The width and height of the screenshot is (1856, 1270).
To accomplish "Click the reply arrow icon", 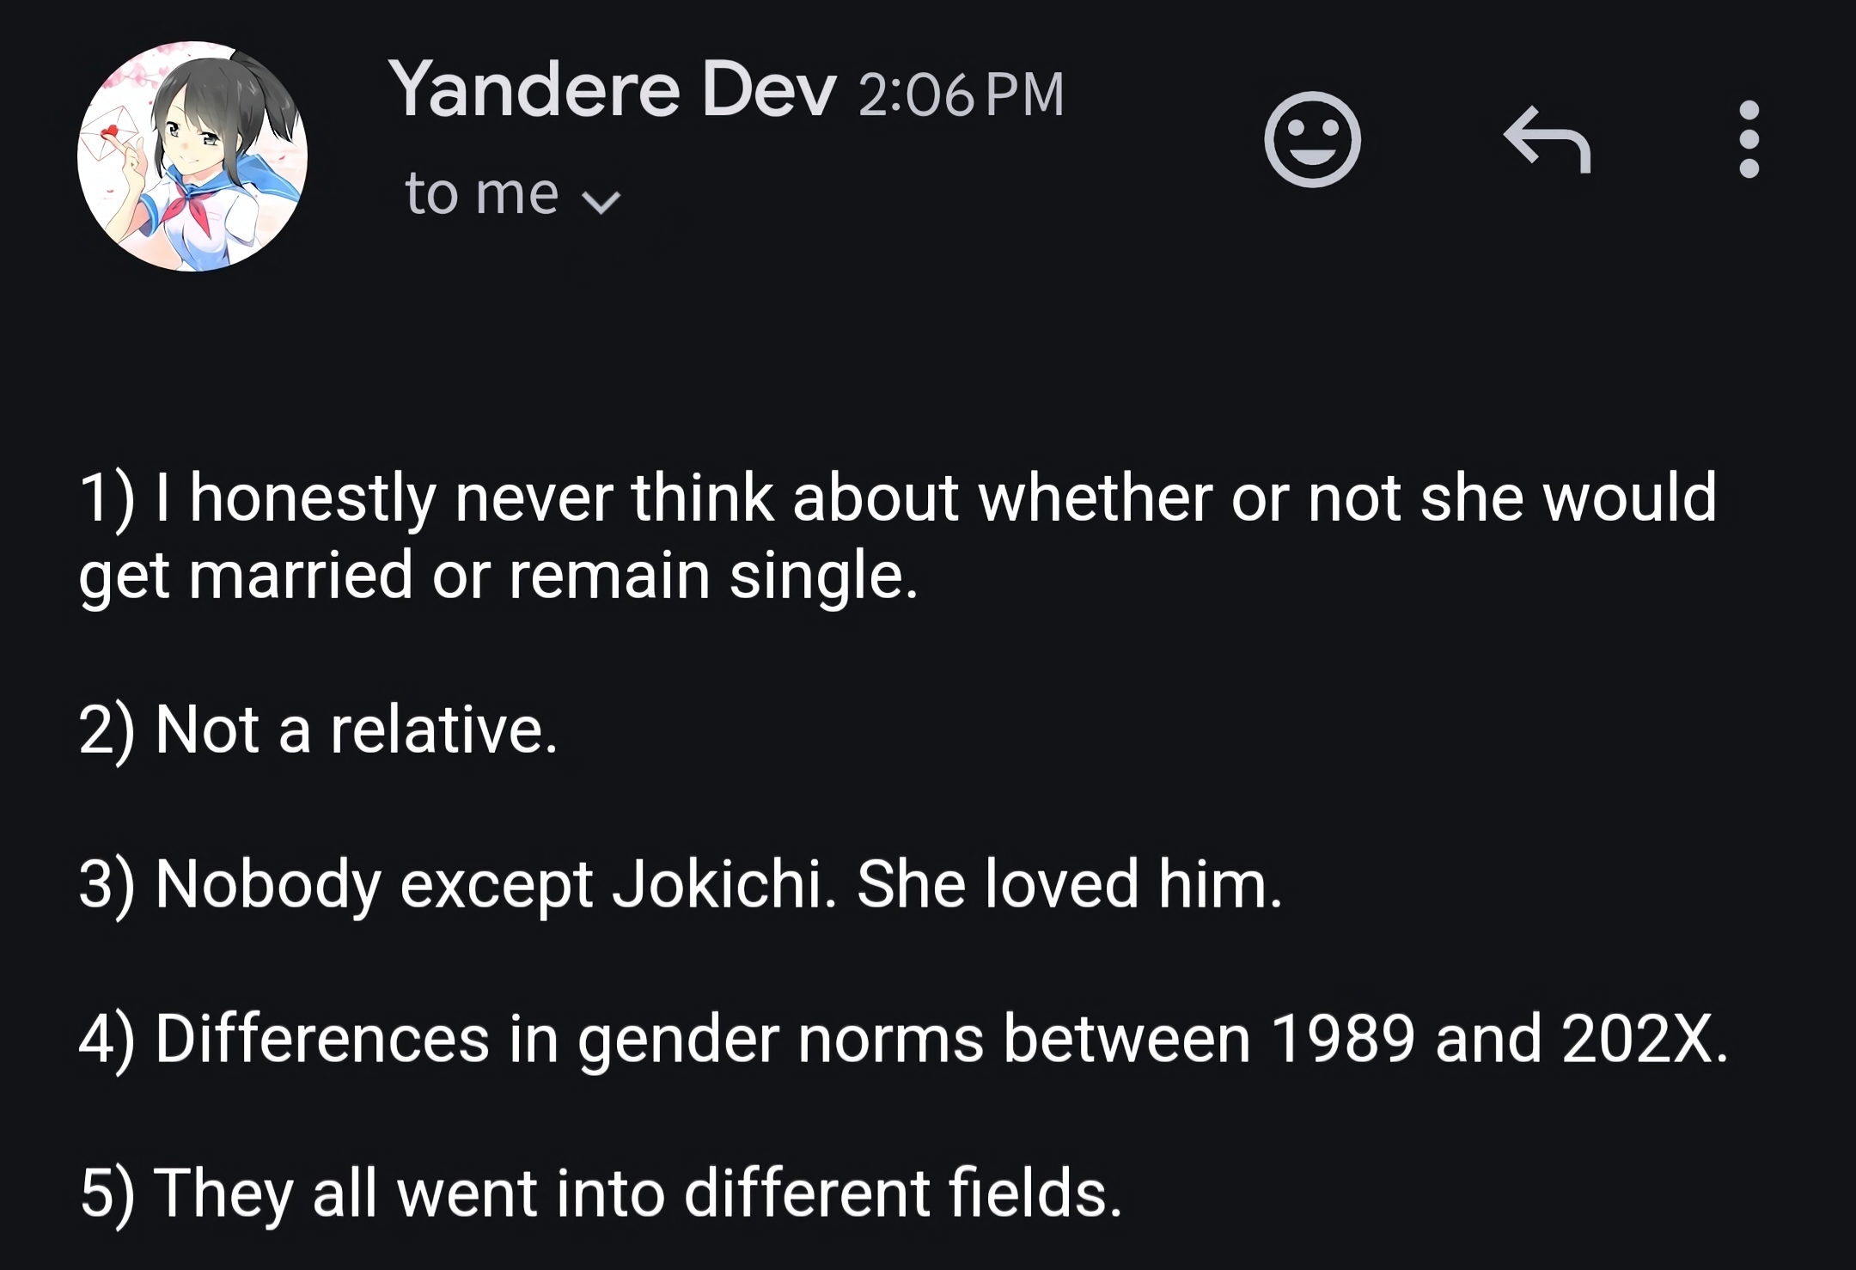I will pyautogui.click(x=1547, y=139).
